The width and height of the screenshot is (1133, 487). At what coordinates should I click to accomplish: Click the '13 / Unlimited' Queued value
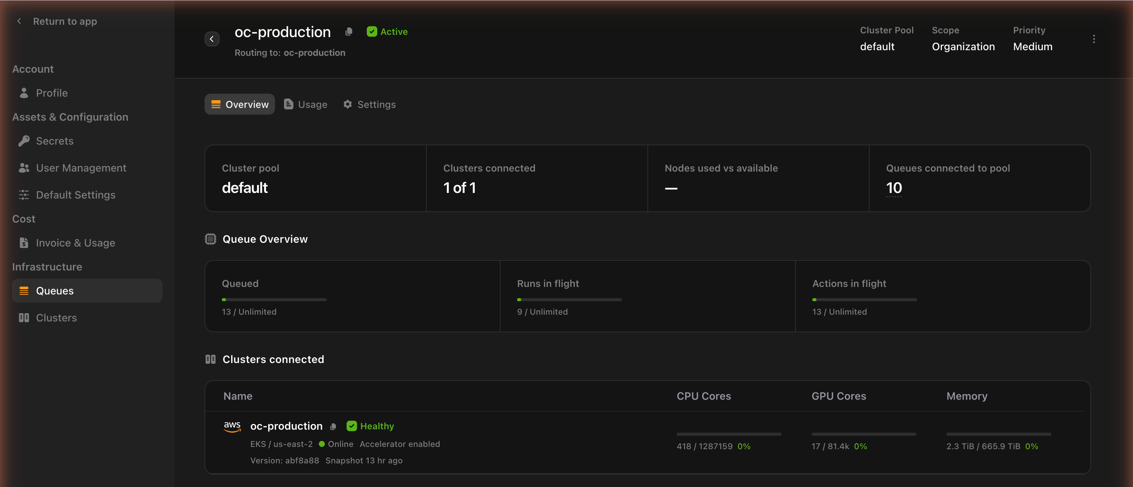[x=249, y=311]
